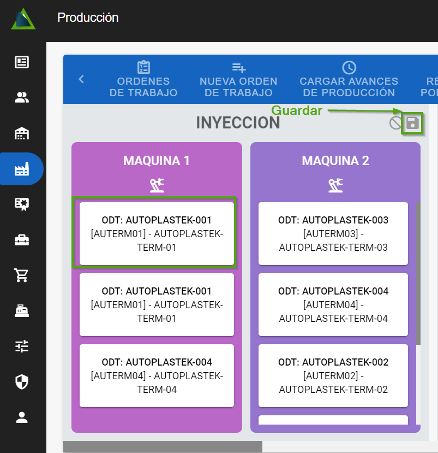Open the cash register sidebar icon

coord(22,311)
